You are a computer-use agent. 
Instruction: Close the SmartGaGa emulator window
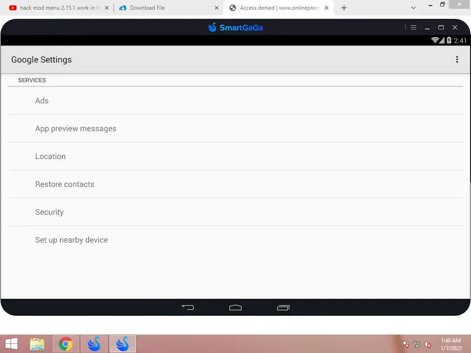(x=455, y=27)
